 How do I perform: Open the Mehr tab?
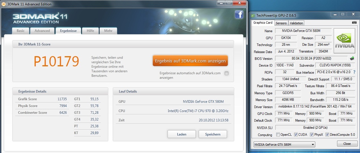coord(108,31)
